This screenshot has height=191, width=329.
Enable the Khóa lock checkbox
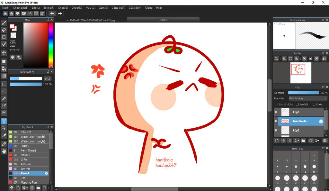314,104
